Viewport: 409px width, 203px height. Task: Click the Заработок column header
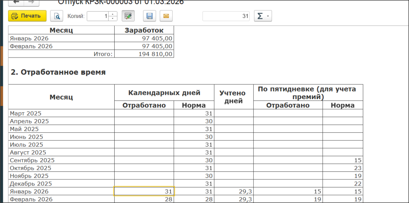(x=144, y=30)
